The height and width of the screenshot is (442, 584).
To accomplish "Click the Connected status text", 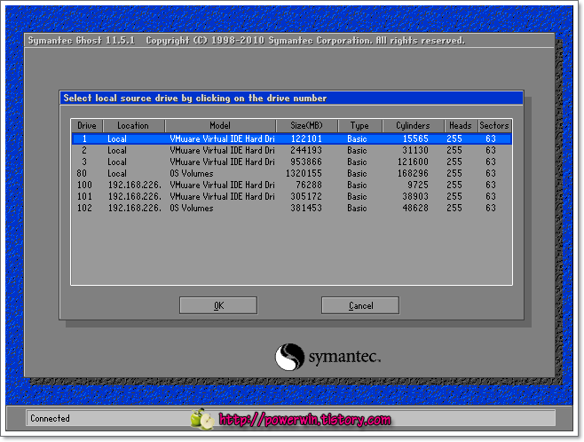I will (x=50, y=419).
